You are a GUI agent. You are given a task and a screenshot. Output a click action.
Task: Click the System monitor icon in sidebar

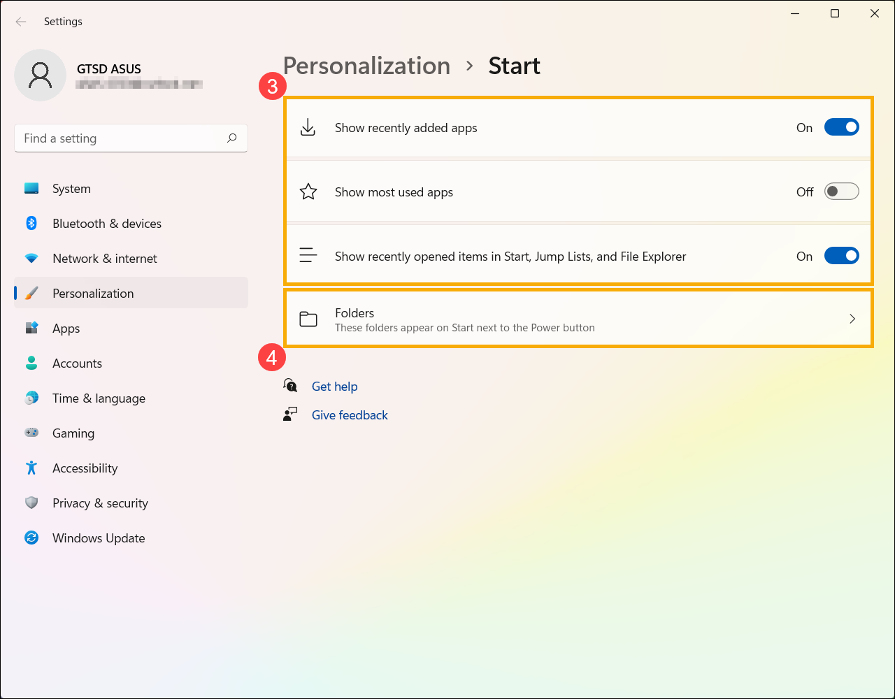click(31, 189)
